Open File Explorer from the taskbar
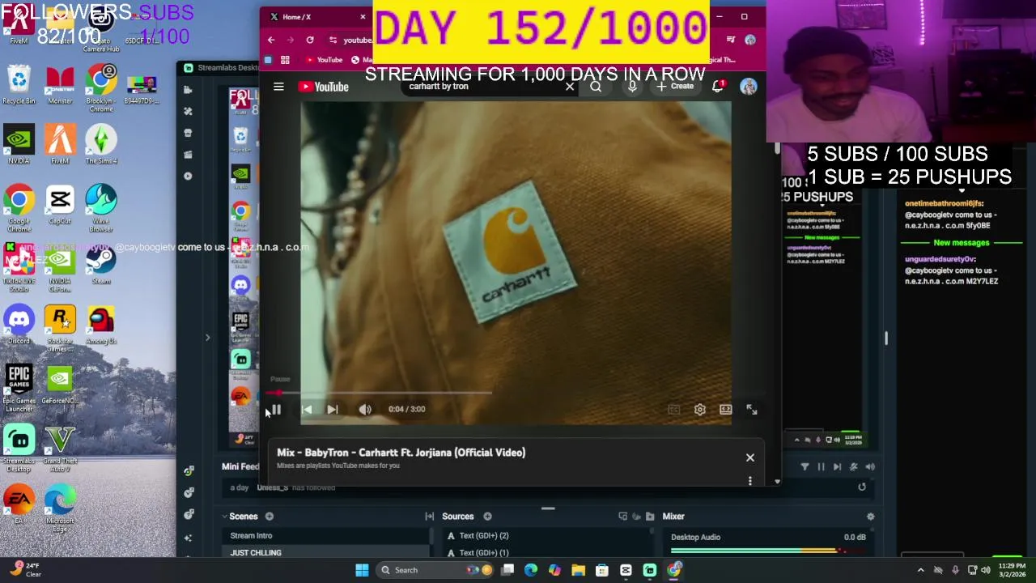1036x583 pixels. (x=578, y=570)
